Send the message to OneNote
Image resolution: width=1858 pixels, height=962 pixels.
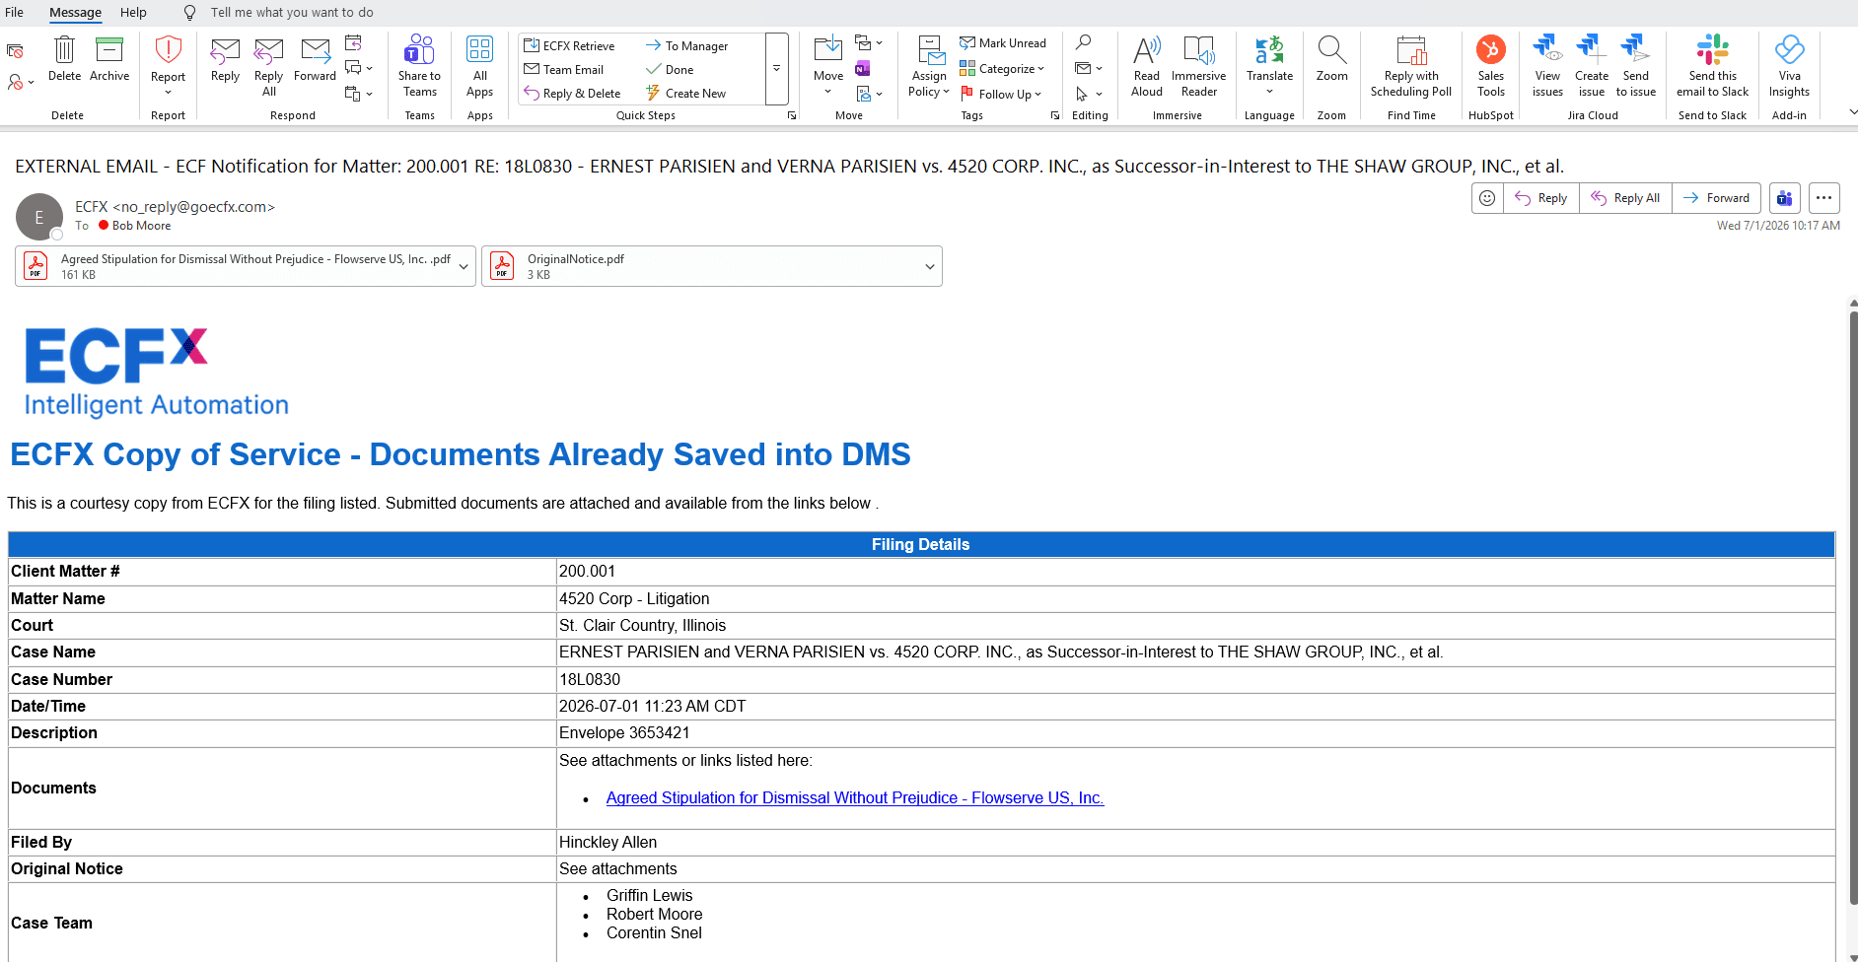(x=863, y=69)
